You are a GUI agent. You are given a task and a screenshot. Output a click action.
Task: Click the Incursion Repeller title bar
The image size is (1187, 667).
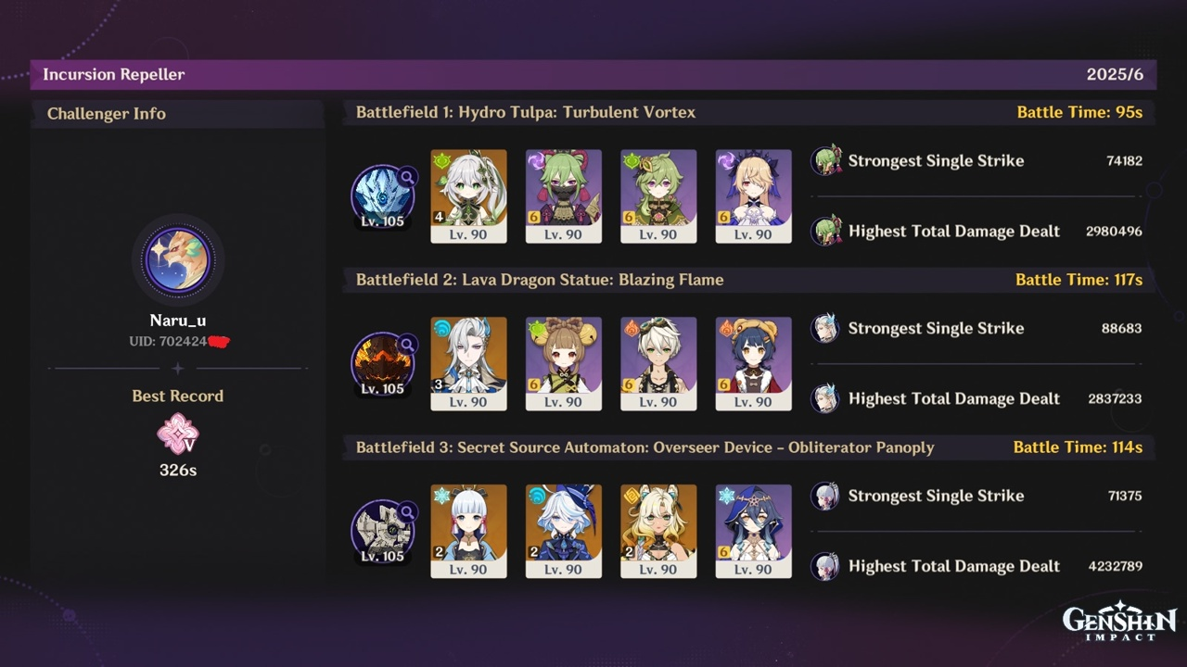(x=593, y=74)
